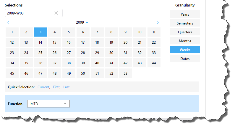Click the Selections text field

point(30,13)
